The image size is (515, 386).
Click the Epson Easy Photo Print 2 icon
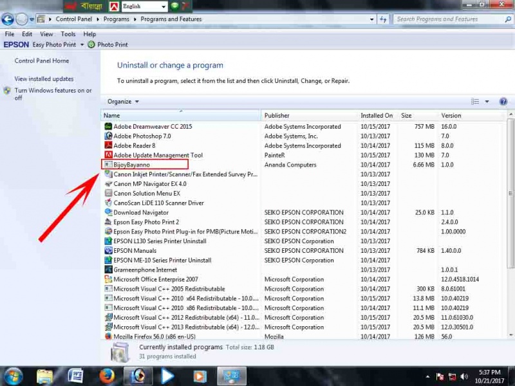click(x=108, y=222)
